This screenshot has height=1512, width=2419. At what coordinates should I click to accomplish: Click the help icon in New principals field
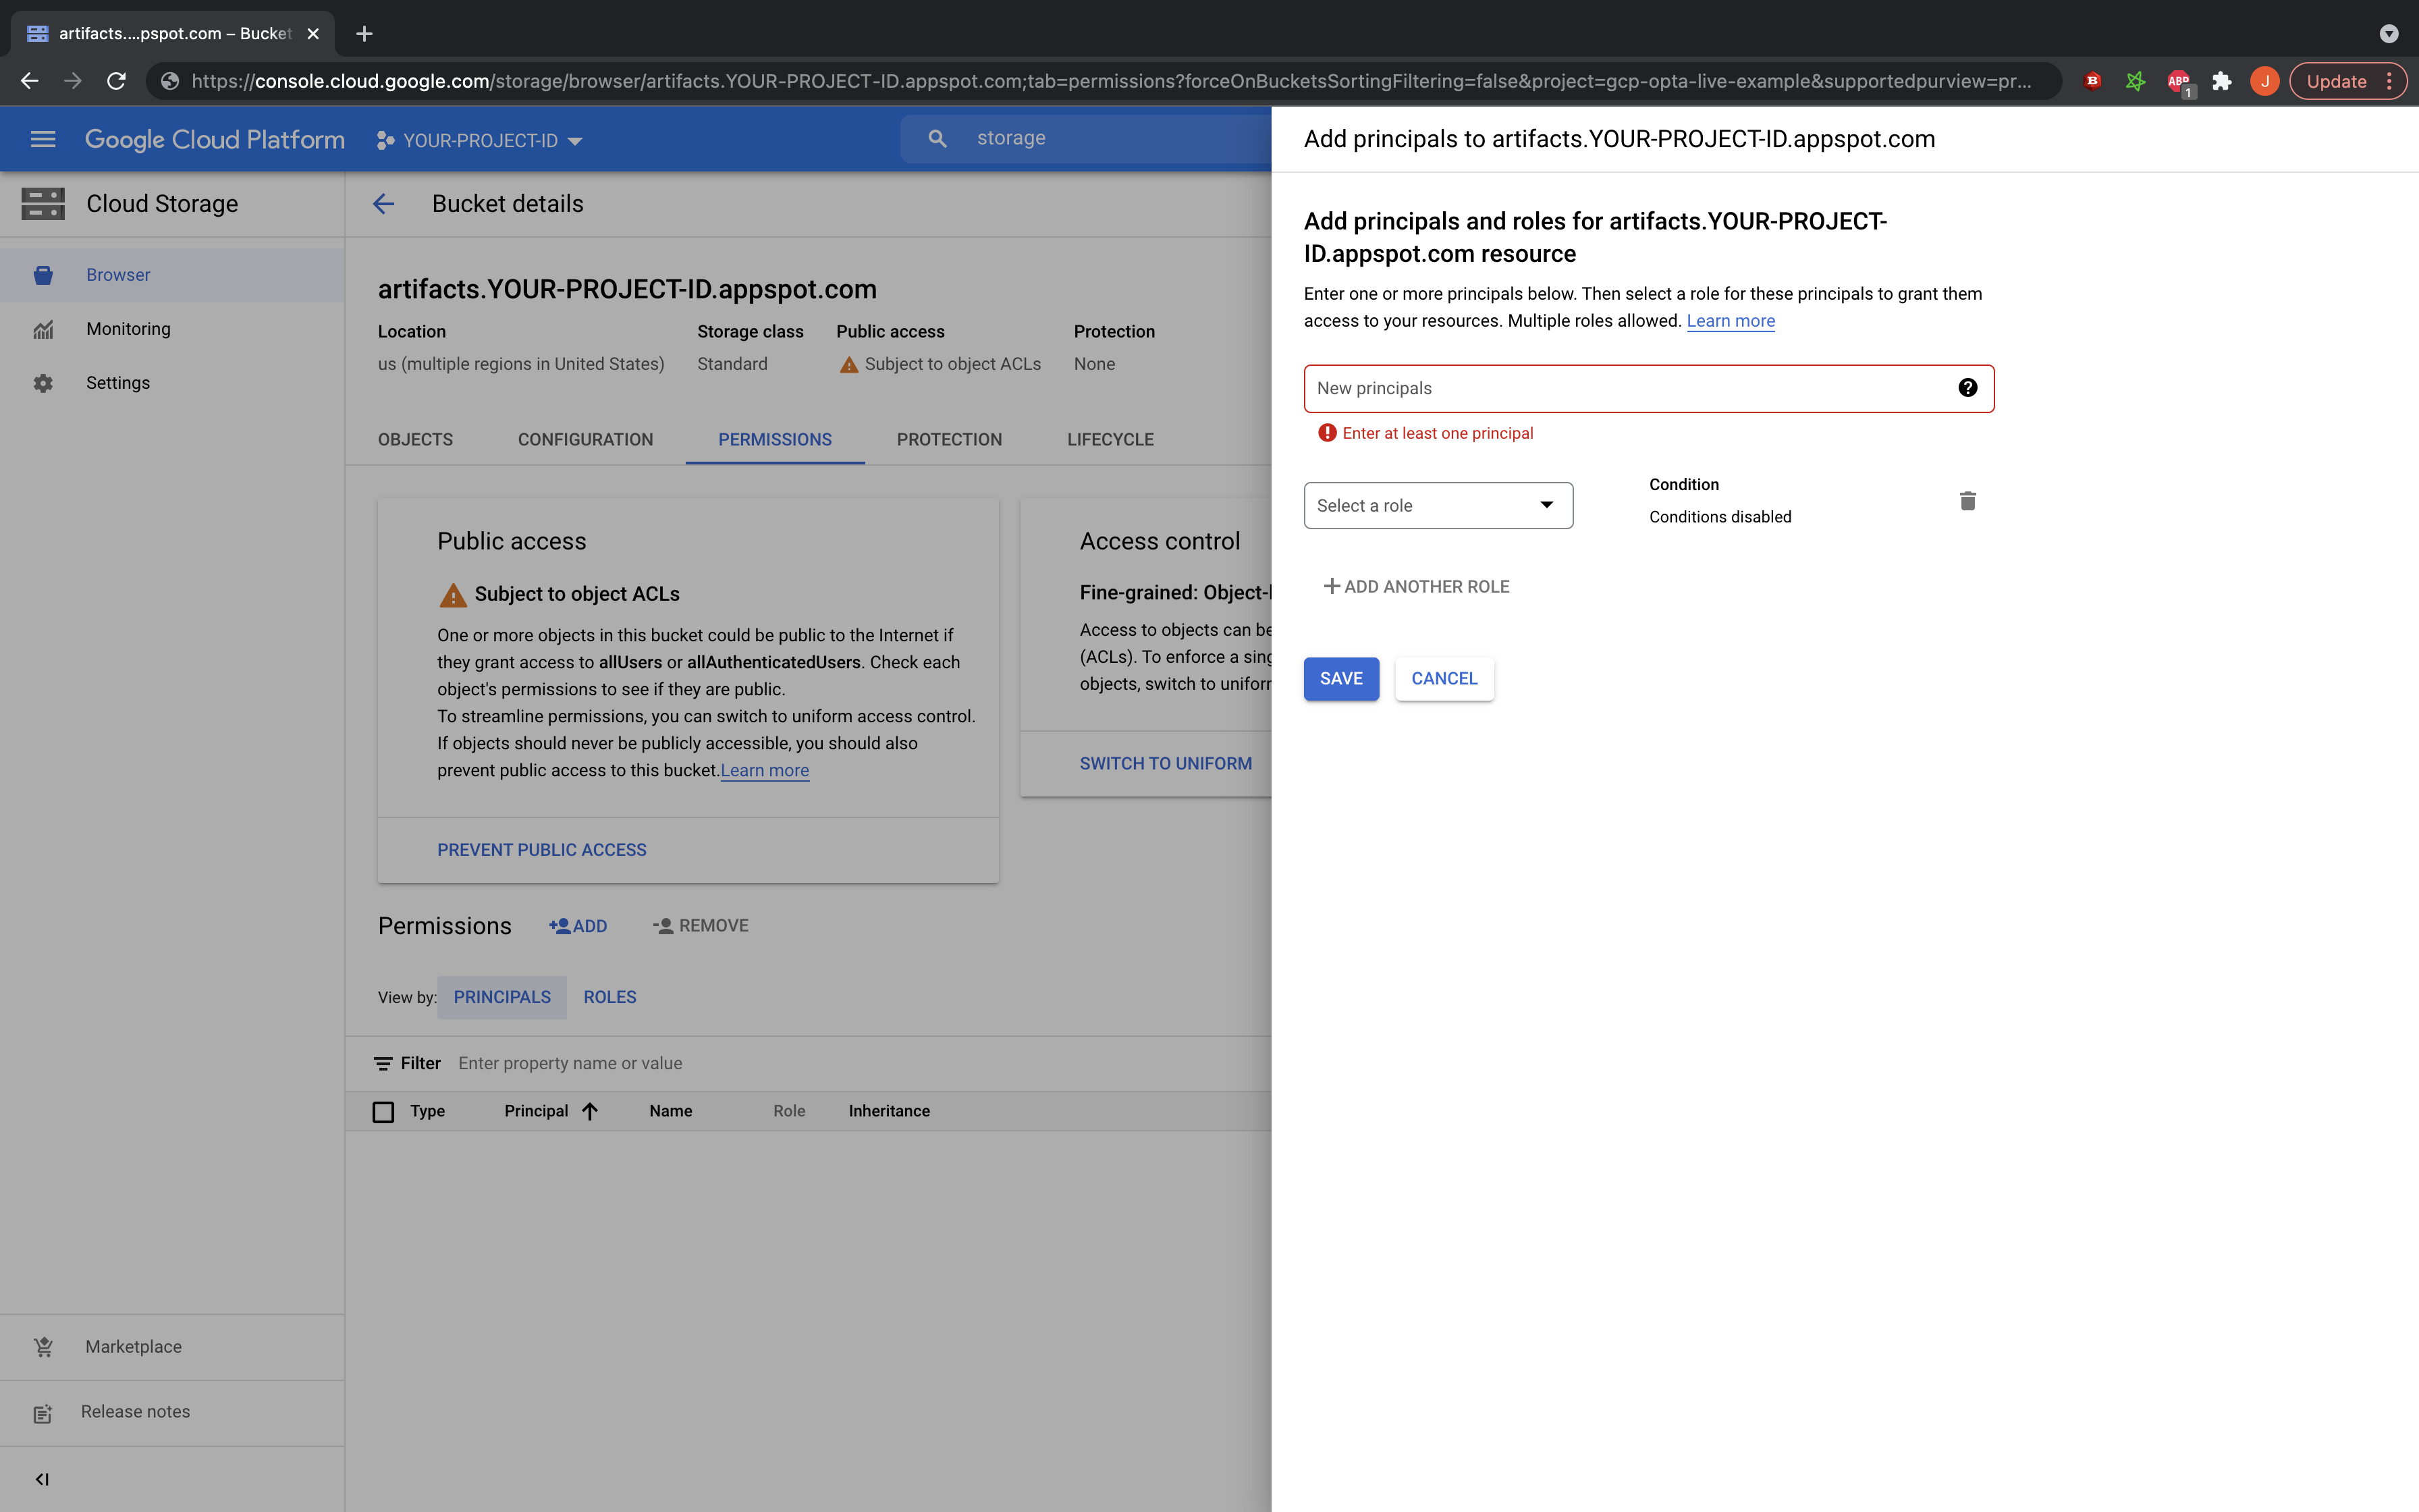[x=1967, y=388]
